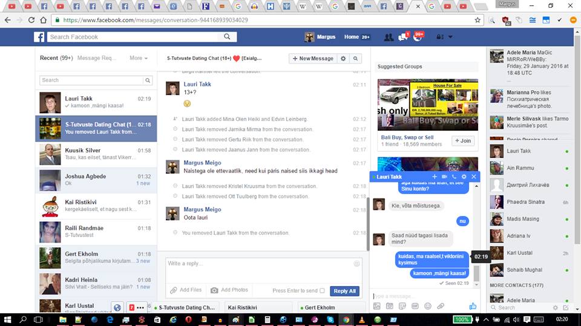The height and width of the screenshot is (326, 581).
Task: Send a thumbs-up like in chat
Action: pos(473,306)
